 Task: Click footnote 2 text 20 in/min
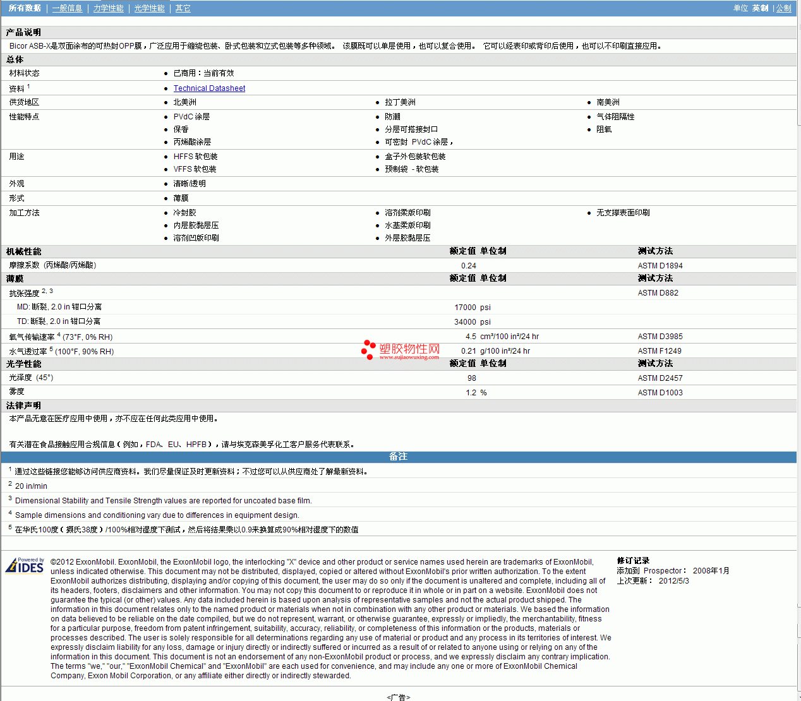point(31,486)
